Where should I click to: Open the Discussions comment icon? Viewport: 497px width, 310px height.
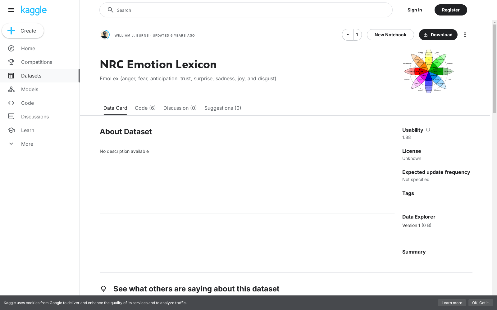[11, 117]
